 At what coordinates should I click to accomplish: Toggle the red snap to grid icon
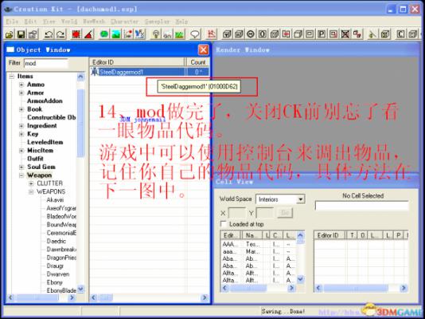click(76, 34)
